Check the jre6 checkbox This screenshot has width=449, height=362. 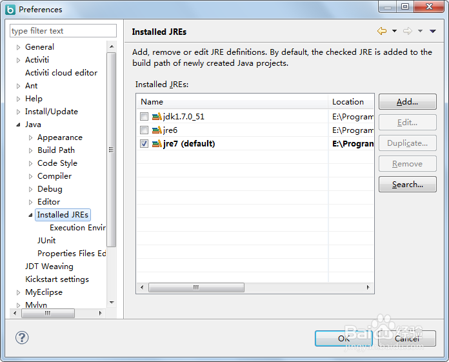(x=144, y=130)
